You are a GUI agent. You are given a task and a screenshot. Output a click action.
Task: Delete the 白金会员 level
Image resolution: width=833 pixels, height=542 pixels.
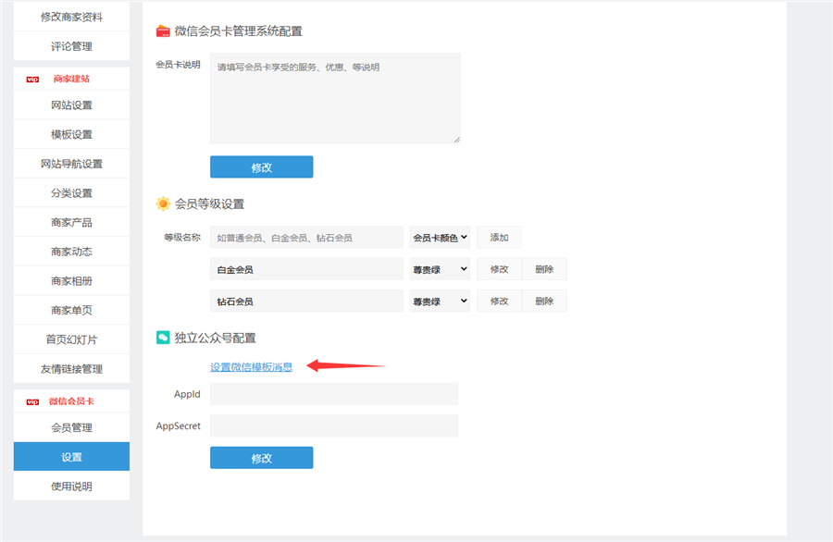click(x=544, y=269)
